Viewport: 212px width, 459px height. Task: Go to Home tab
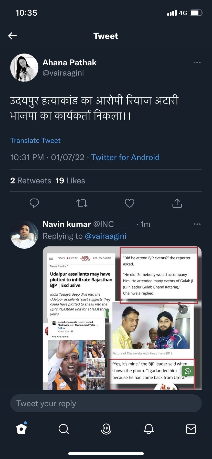coord(21,429)
